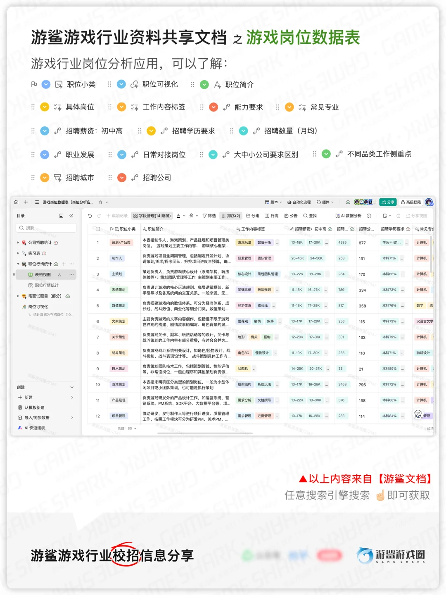The width and height of the screenshot is (446, 595).
Task: Collapse the 职位行情统计 tree section
Action: (x=18, y=264)
